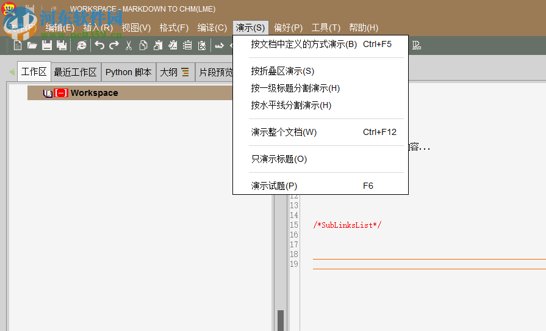
Task: Open the 偏好(P) menu
Action: point(288,27)
